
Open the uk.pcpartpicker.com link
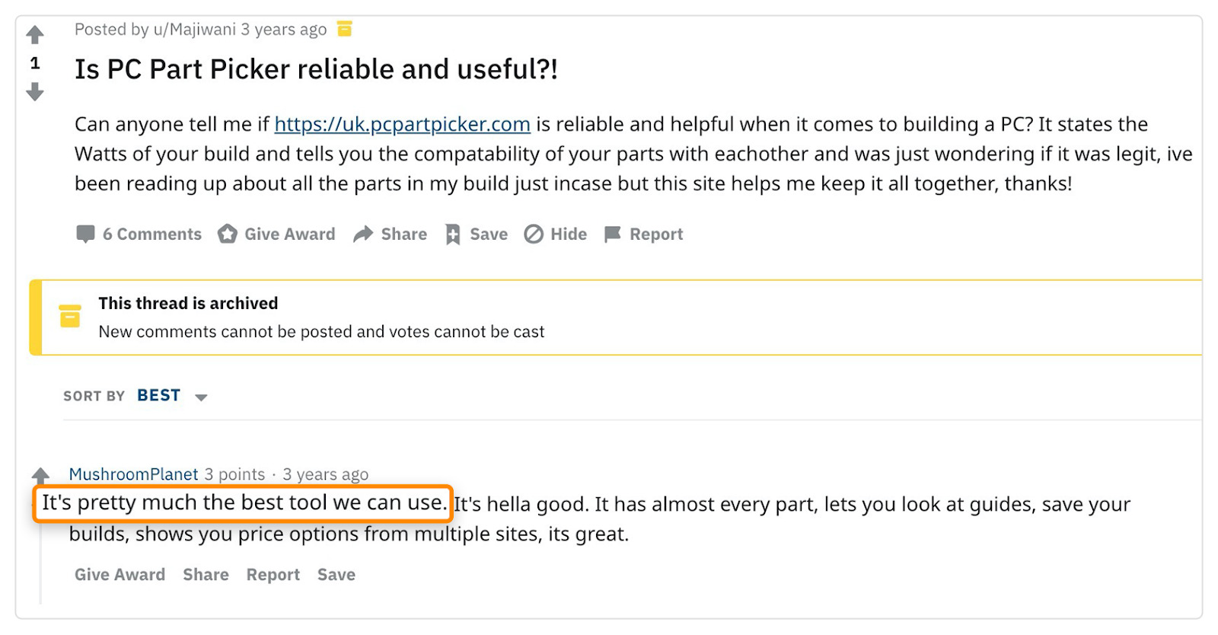(401, 124)
